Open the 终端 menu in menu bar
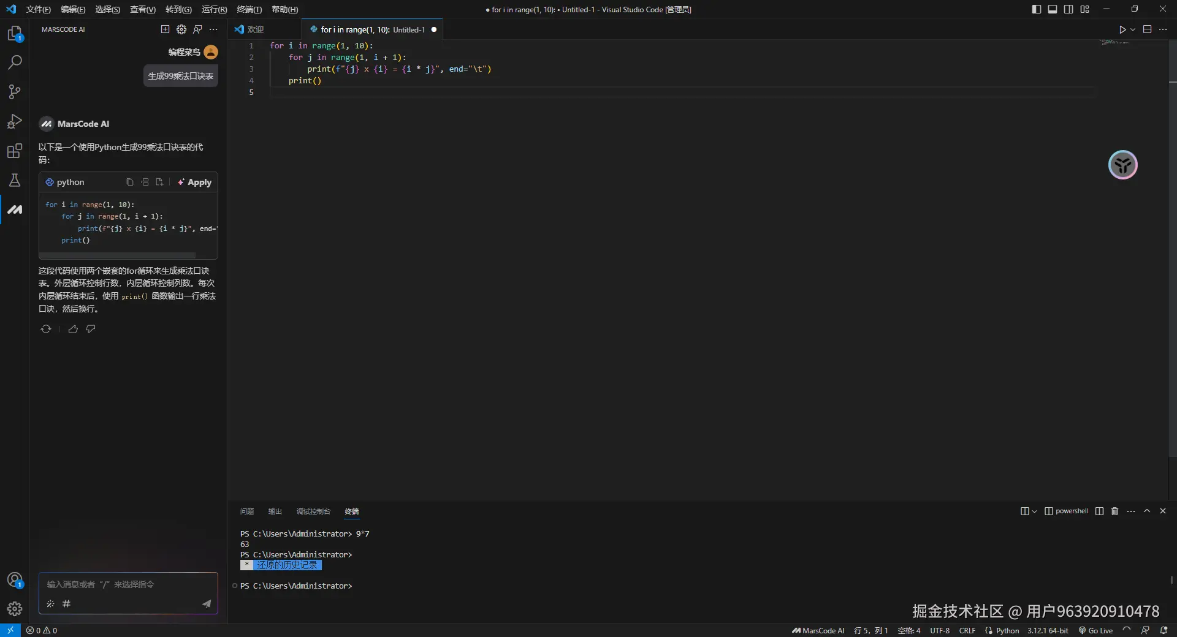The image size is (1177, 637). (249, 9)
